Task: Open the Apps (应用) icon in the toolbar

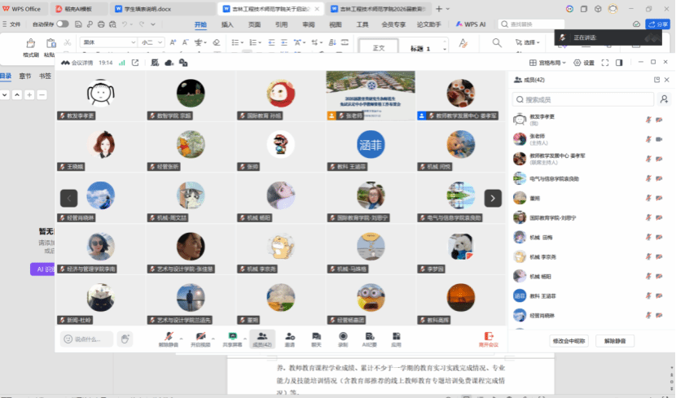Action: (x=396, y=336)
